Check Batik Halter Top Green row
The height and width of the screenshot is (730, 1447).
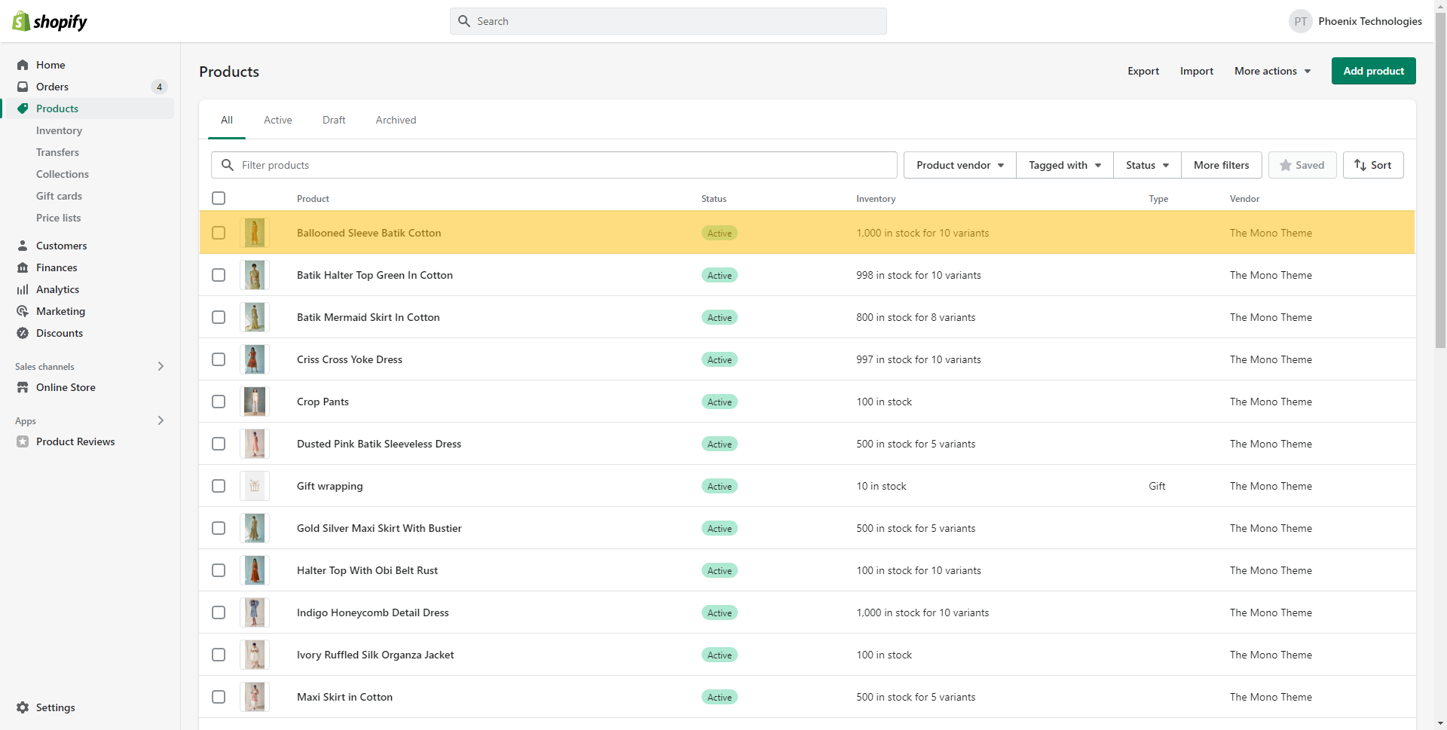tap(219, 275)
